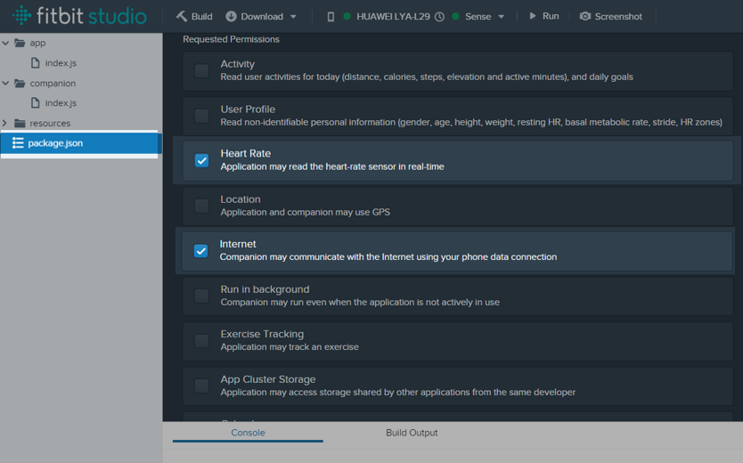743x463 pixels.
Task: Click the Run in background title
Action: pos(265,289)
